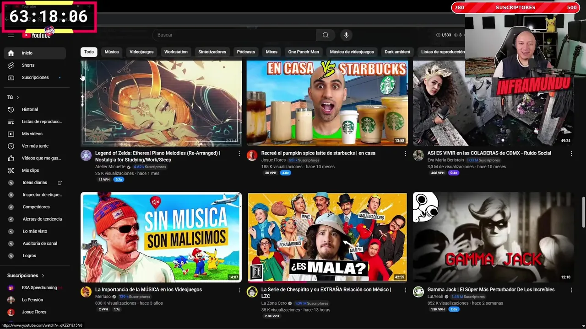This screenshot has width=586, height=329.
Task: Open La Serie de Chespirito video title
Action: (326, 293)
